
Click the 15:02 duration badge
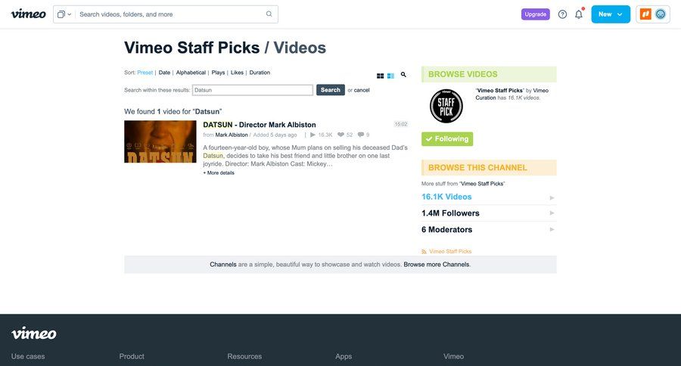pyautogui.click(x=401, y=124)
